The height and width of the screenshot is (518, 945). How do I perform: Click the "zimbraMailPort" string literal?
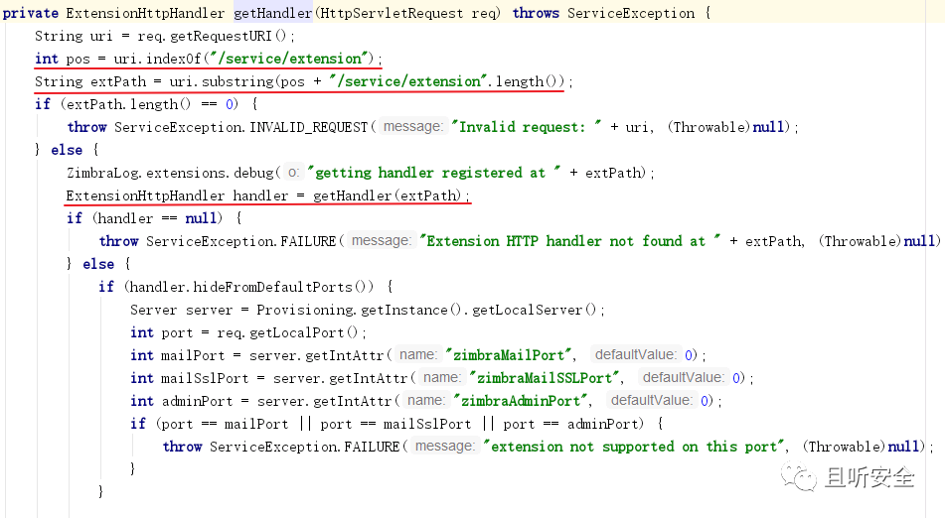click(508, 355)
